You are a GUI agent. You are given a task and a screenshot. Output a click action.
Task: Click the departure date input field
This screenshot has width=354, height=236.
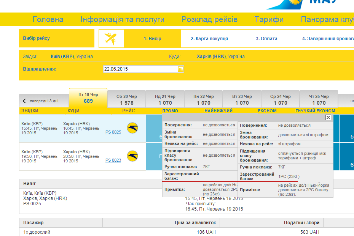pyautogui.click(x=140, y=69)
